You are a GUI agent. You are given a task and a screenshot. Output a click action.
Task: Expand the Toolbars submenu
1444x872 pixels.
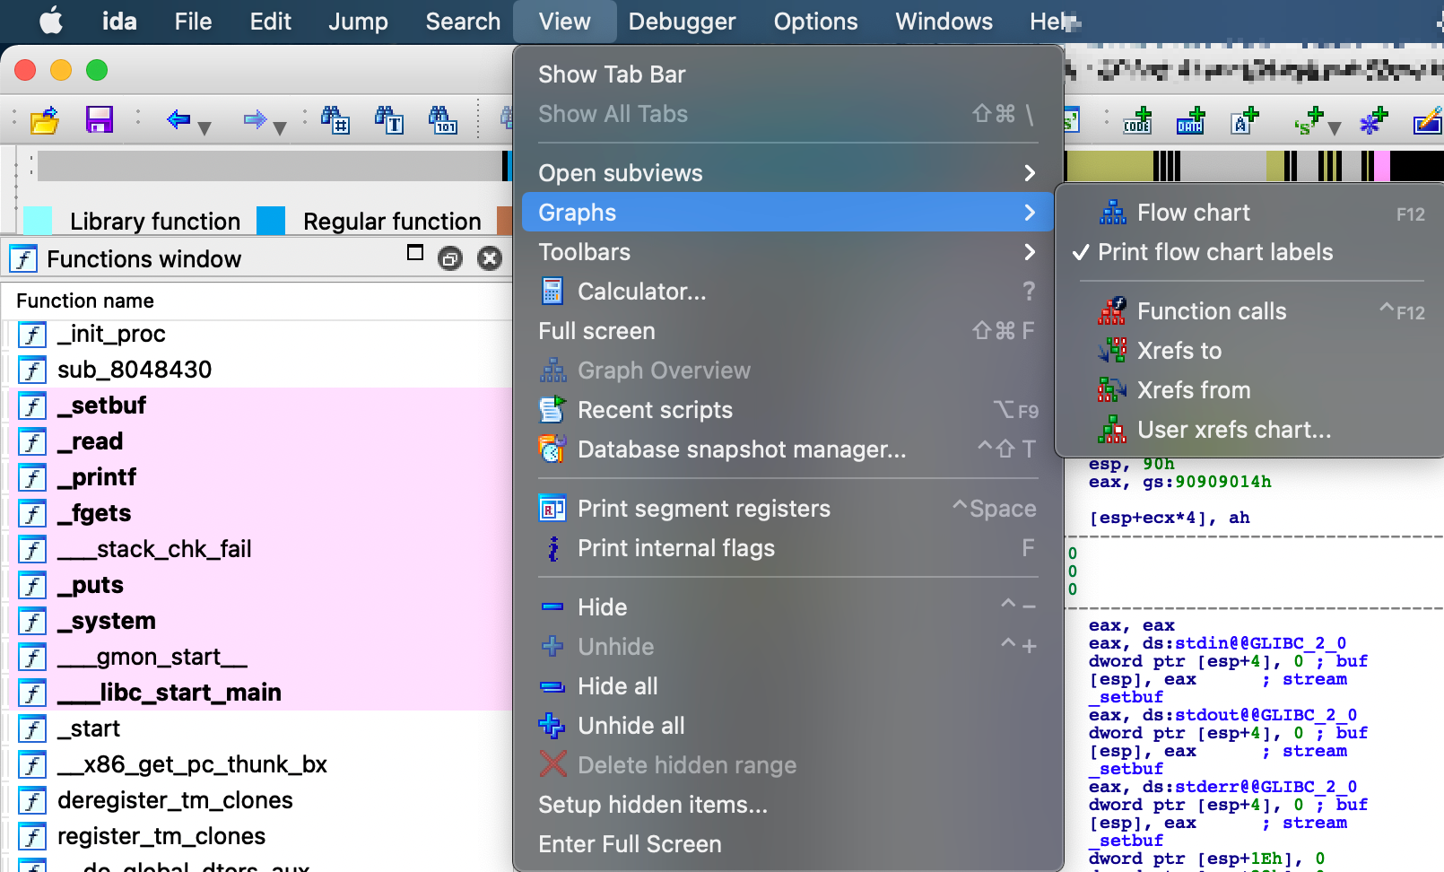click(787, 252)
